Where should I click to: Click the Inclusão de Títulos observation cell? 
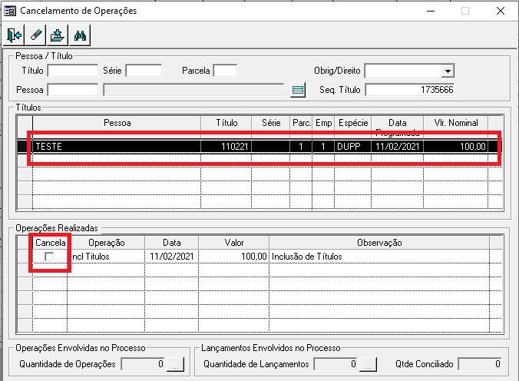[379, 257]
